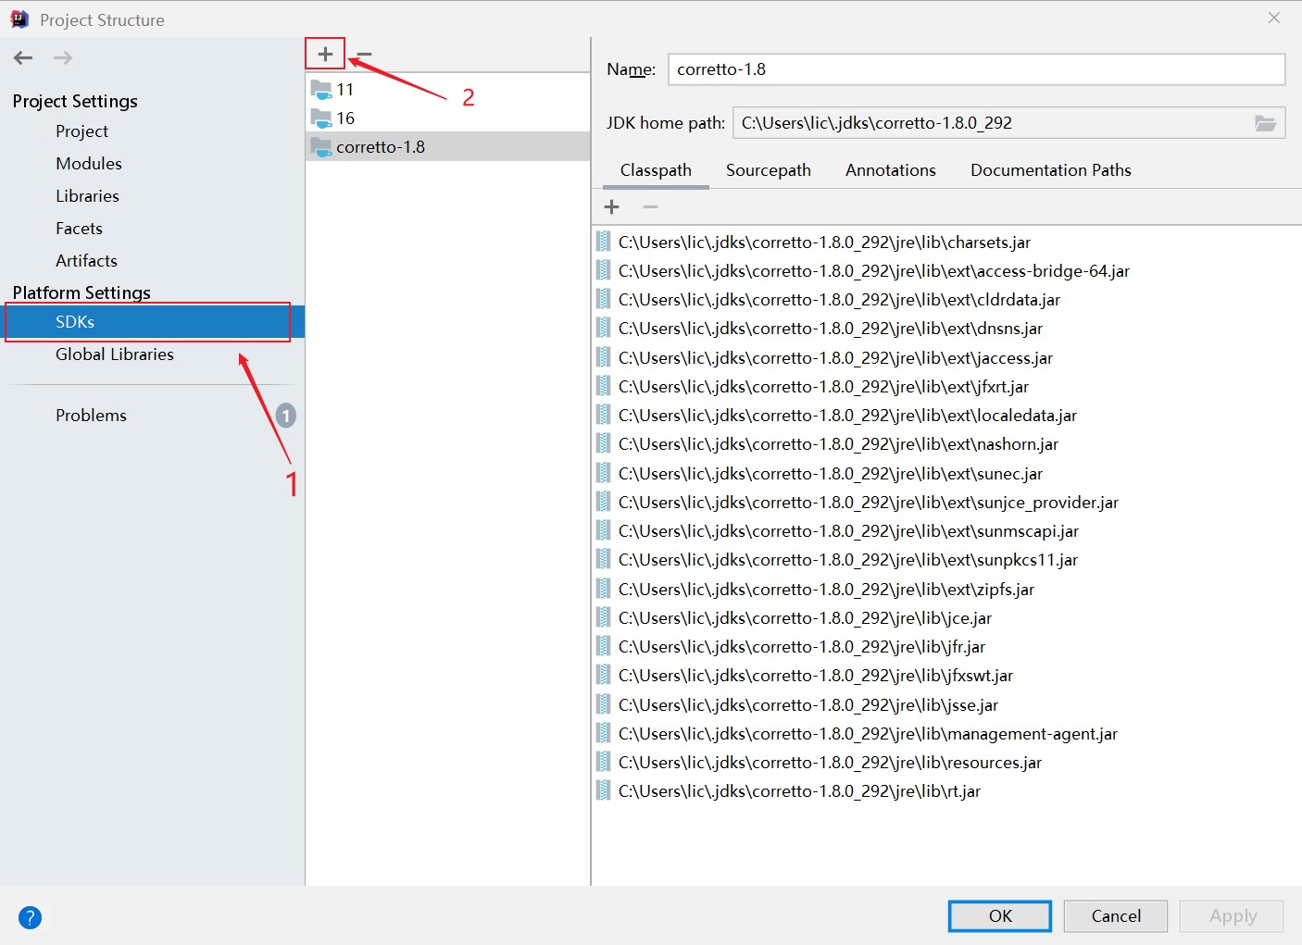
Task: Click the forward navigation arrow
Action: tap(63, 57)
